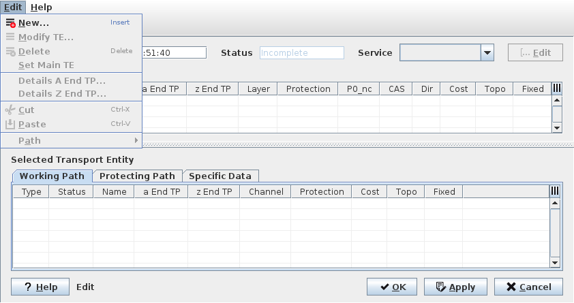Close the open Edit menu

(14, 7)
